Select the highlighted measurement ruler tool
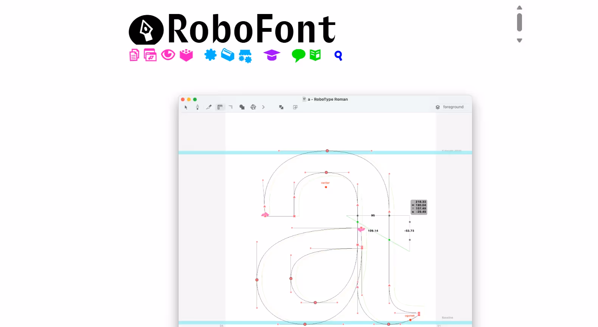Image resolution: width=598 pixels, height=327 pixels. pos(220,107)
